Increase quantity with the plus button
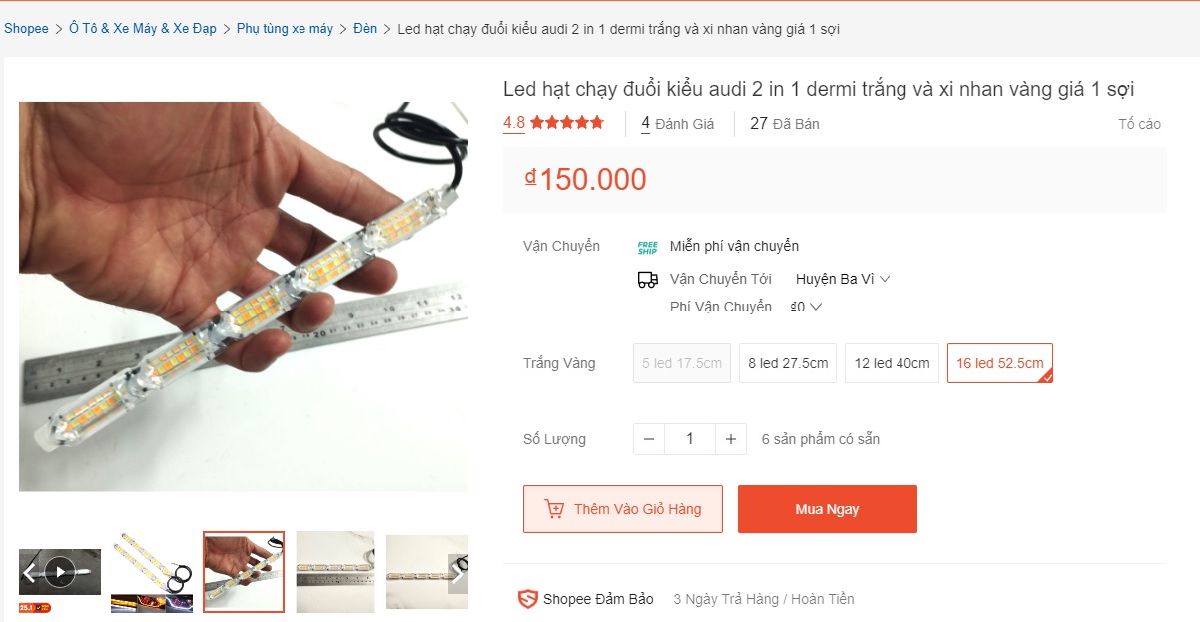This screenshot has height=622, width=1200. pos(731,439)
